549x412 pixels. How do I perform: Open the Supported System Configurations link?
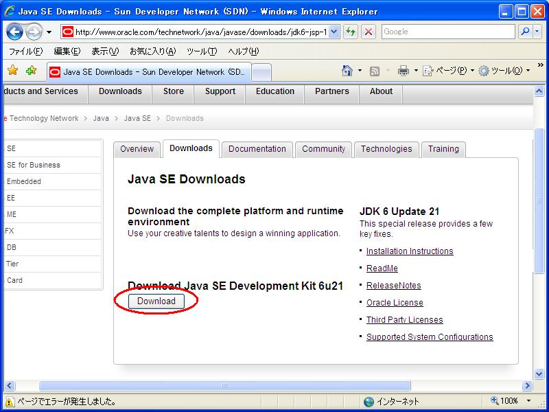pyautogui.click(x=430, y=337)
